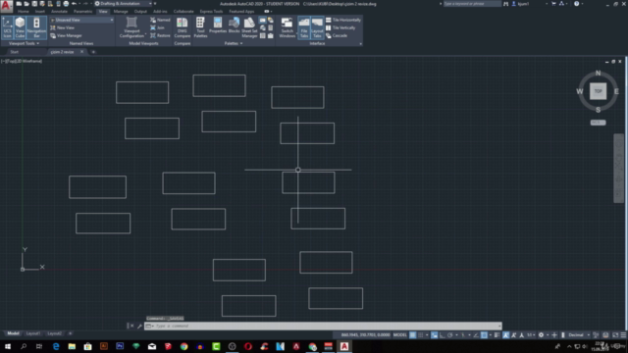Open the AutoCAD application menu logo
This screenshot has height=353, width=628.
6,5
